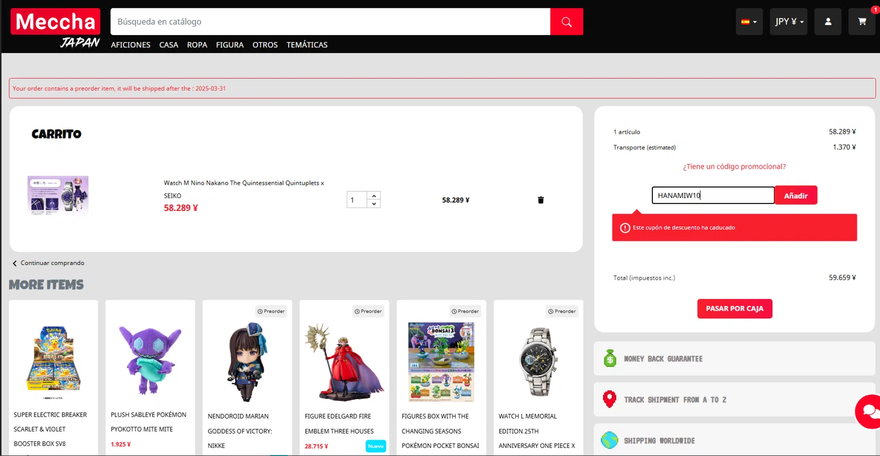Screen dimensions: 880x456
Task: Open the user account icon
Action: pos(828,22)
